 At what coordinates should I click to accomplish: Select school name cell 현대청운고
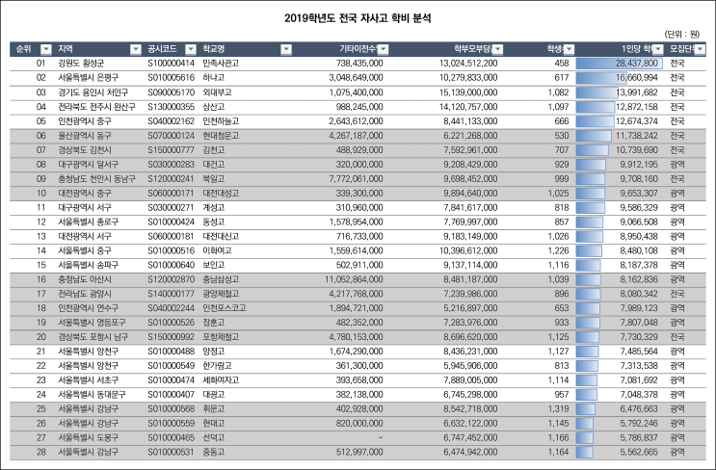[x=221, y=136]
